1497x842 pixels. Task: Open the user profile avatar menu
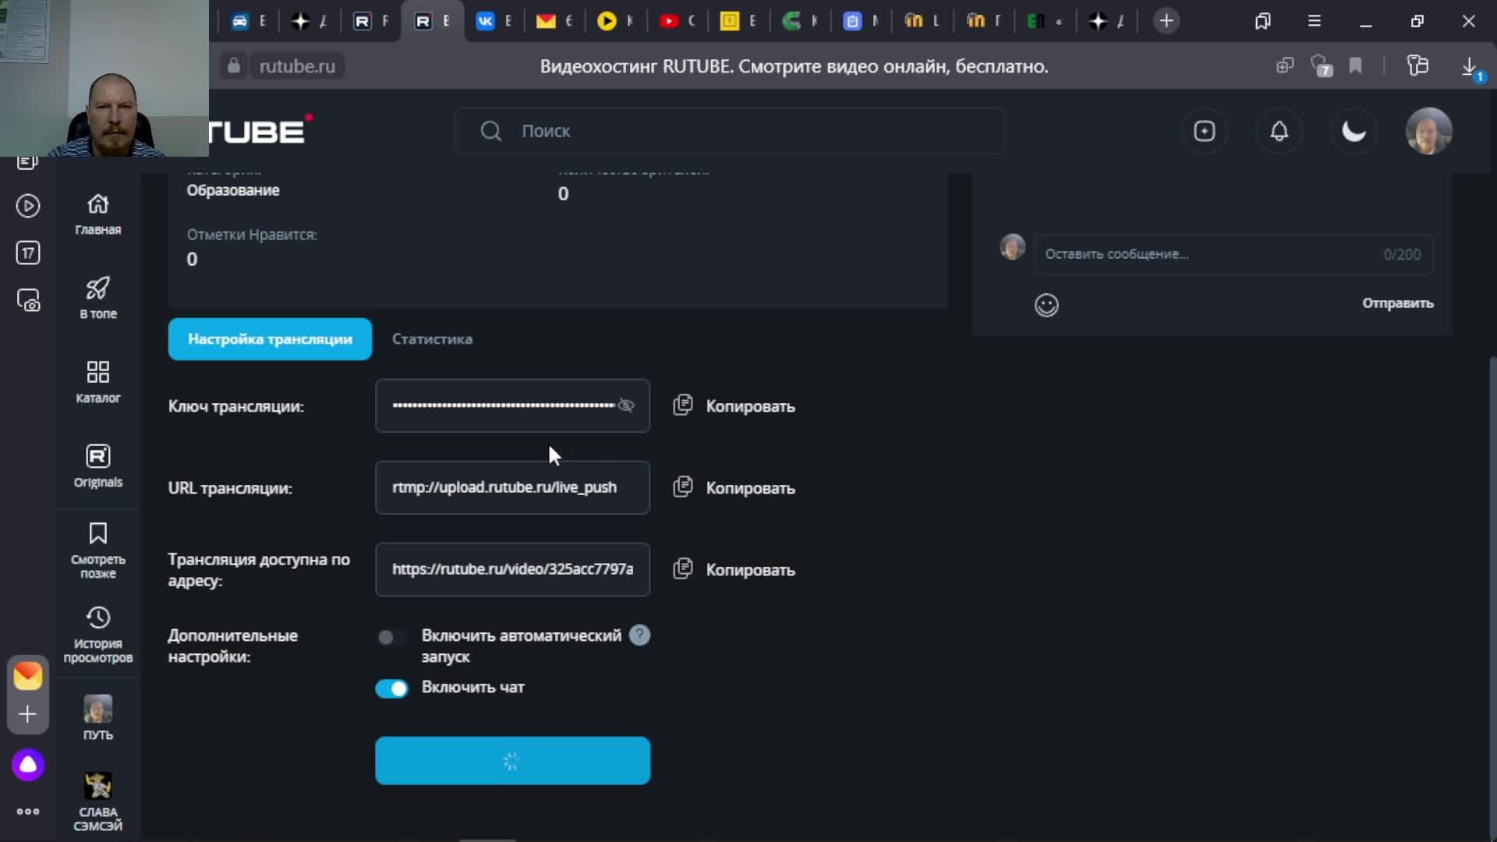coord(1428,131)
